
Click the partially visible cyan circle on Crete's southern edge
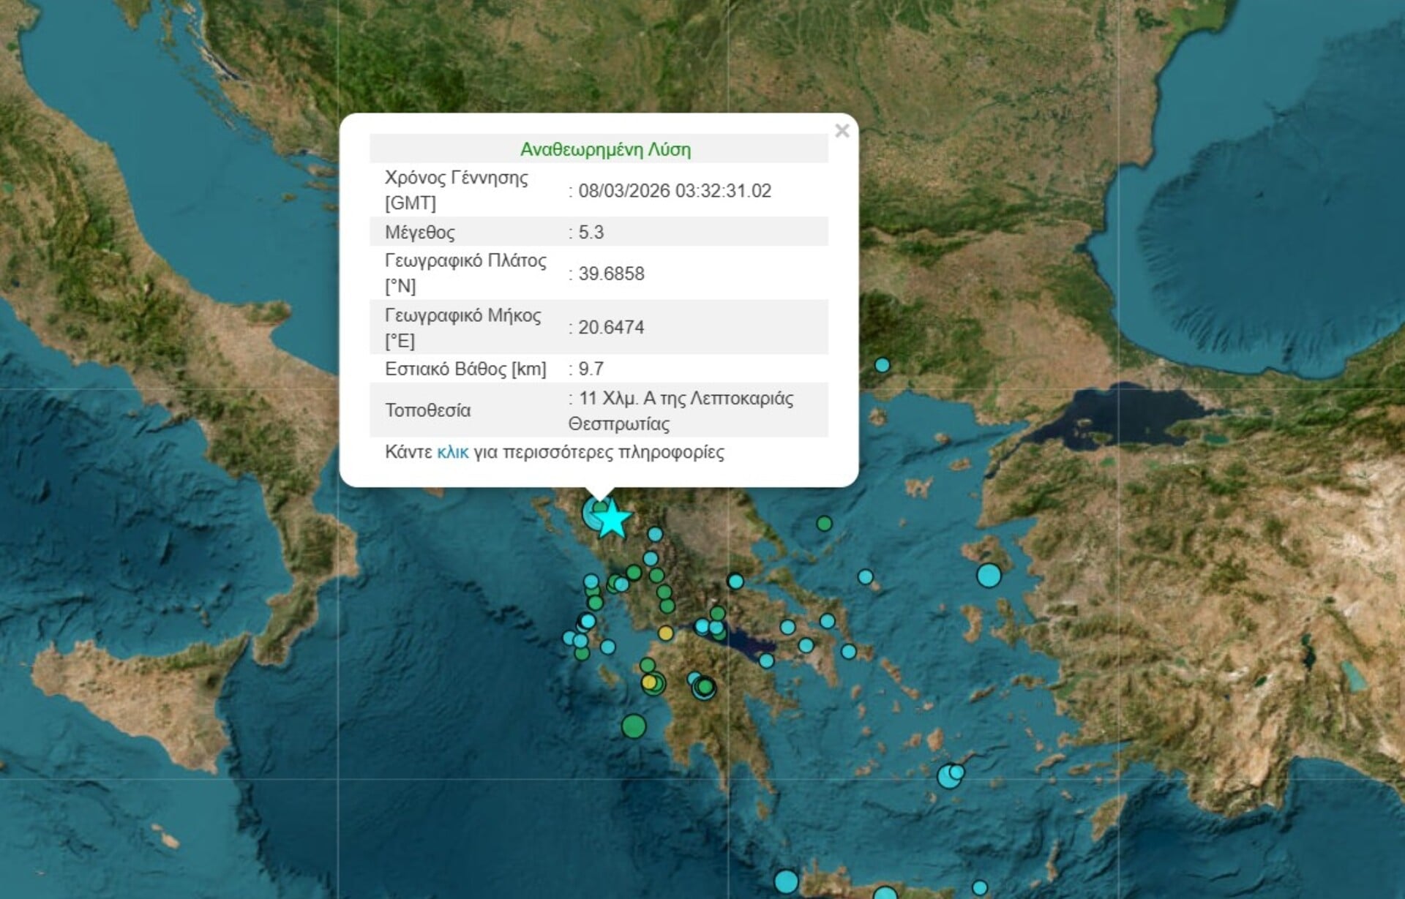pos(885,894)
